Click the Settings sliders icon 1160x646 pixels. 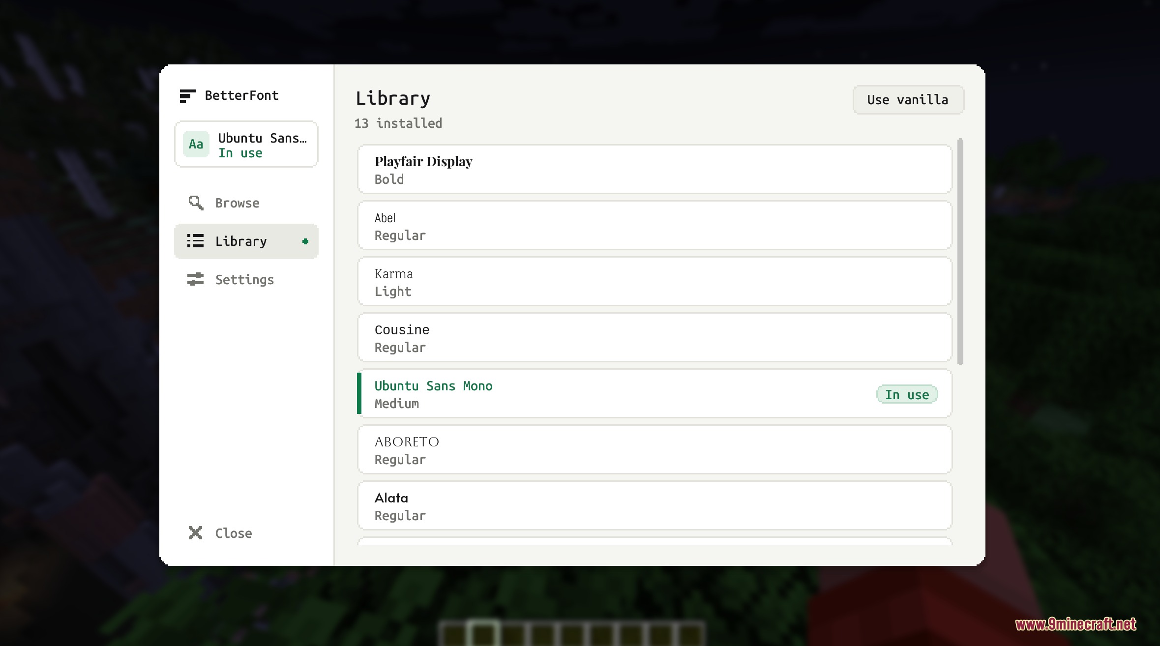click(x=195, y=279)
